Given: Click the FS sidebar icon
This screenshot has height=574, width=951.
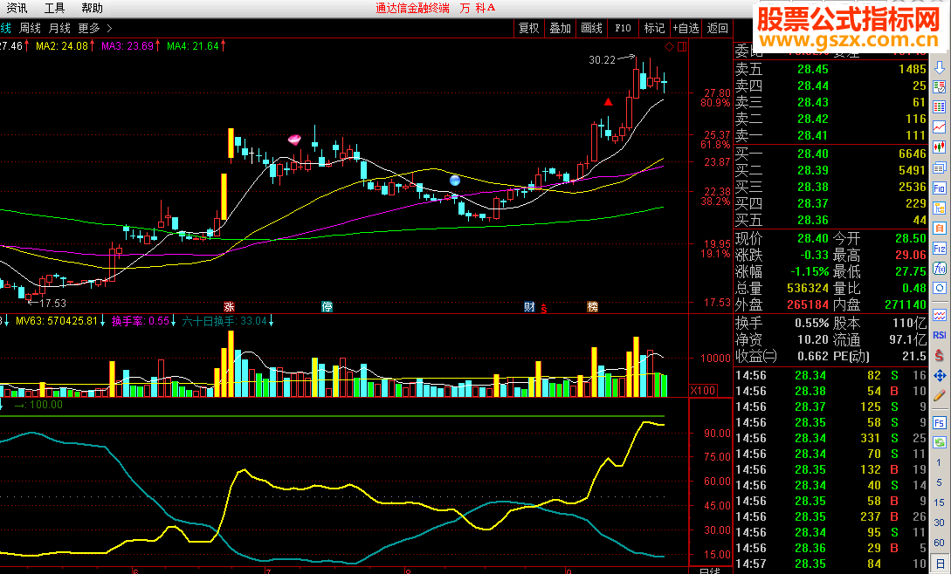Looking at the screenshot, I should pyautogui.click(x=940, y=422).
